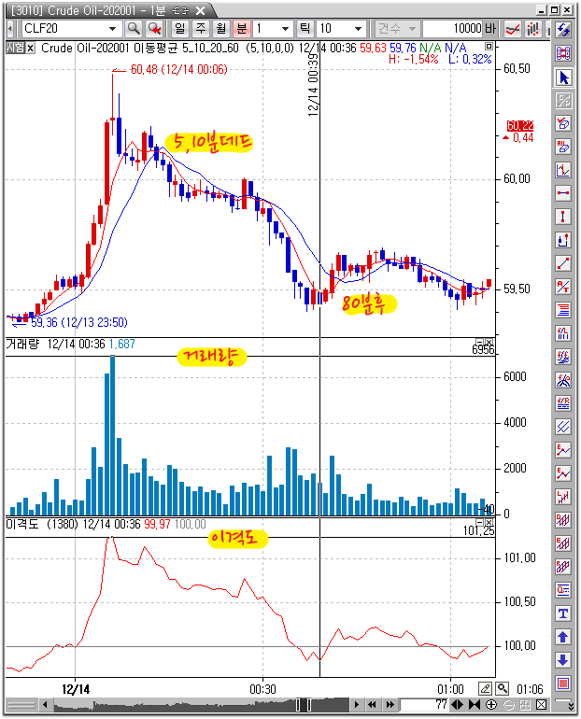The height and width of the screenshot is (719, 581).
Task: Expand the tick value dropdown showing 10
Action: [x=357, y=29]
